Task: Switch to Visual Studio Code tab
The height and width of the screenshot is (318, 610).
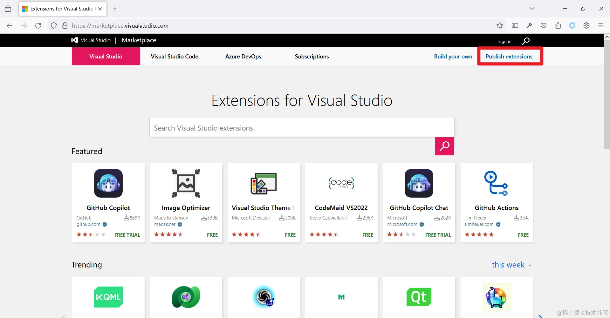Action: [x=175, y=56]
